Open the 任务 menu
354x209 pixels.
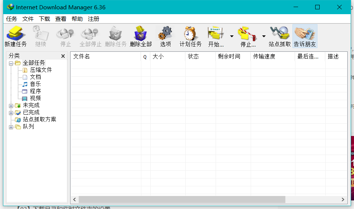[11, 19]
